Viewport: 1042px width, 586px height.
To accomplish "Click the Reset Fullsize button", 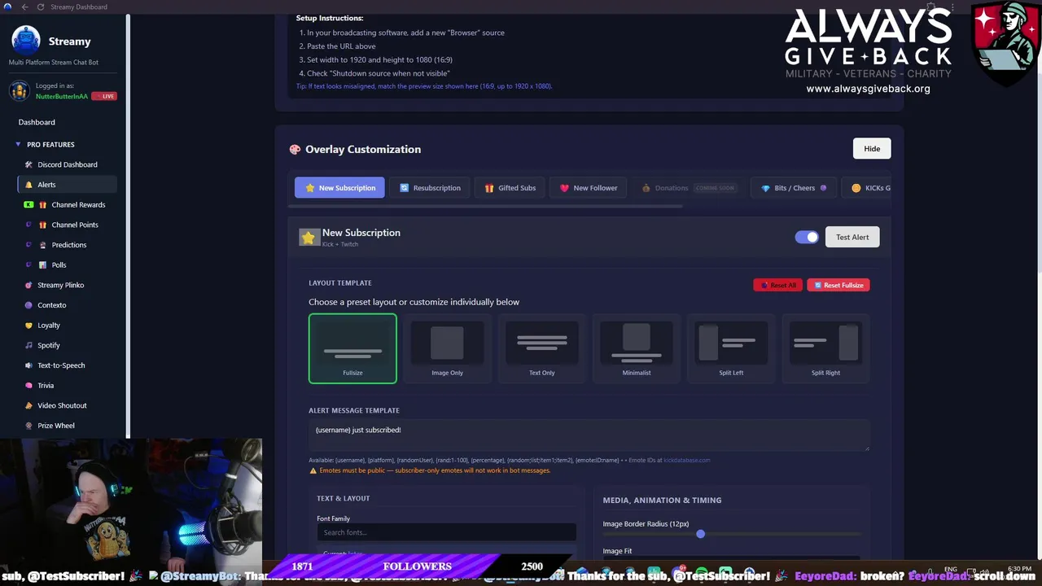I will (x=838, y=285).
